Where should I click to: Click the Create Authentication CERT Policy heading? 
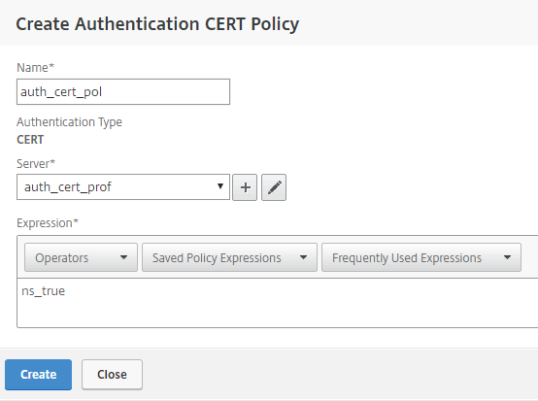click(157, 24)
